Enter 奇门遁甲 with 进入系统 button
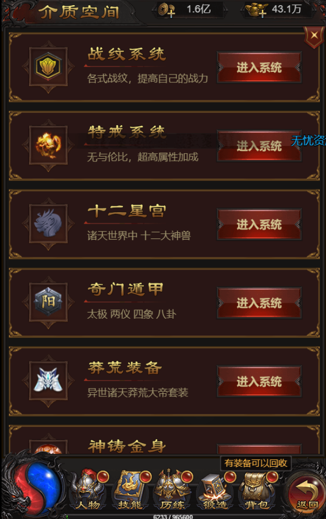This screenshot has height=519, width=326. point(259,303)
